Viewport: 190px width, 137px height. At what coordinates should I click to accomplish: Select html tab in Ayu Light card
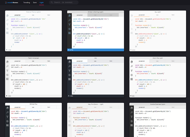[173, 15]
